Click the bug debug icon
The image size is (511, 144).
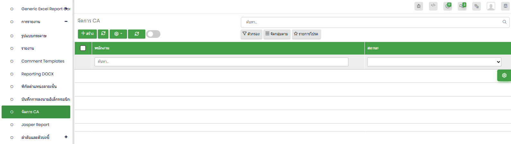coord(419,6)
